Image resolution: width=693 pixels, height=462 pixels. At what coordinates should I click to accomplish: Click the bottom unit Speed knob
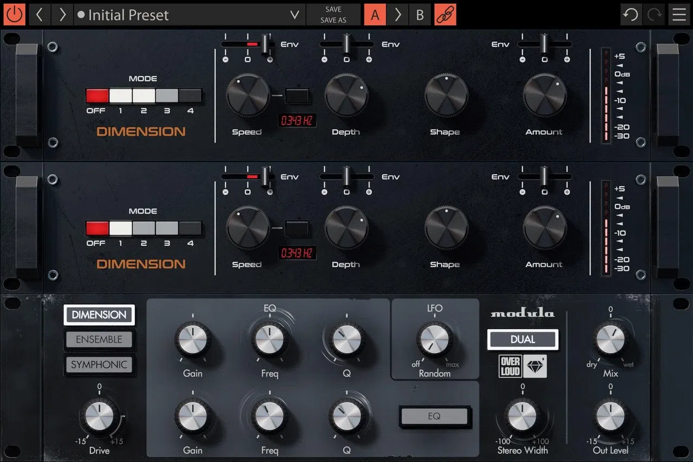[x=247, y=228]
